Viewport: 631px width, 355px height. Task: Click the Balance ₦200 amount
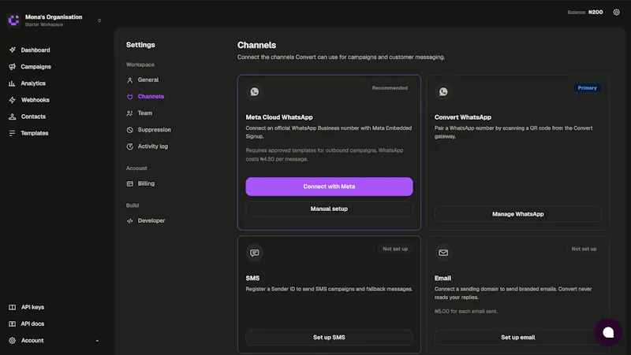coord(596,12)
